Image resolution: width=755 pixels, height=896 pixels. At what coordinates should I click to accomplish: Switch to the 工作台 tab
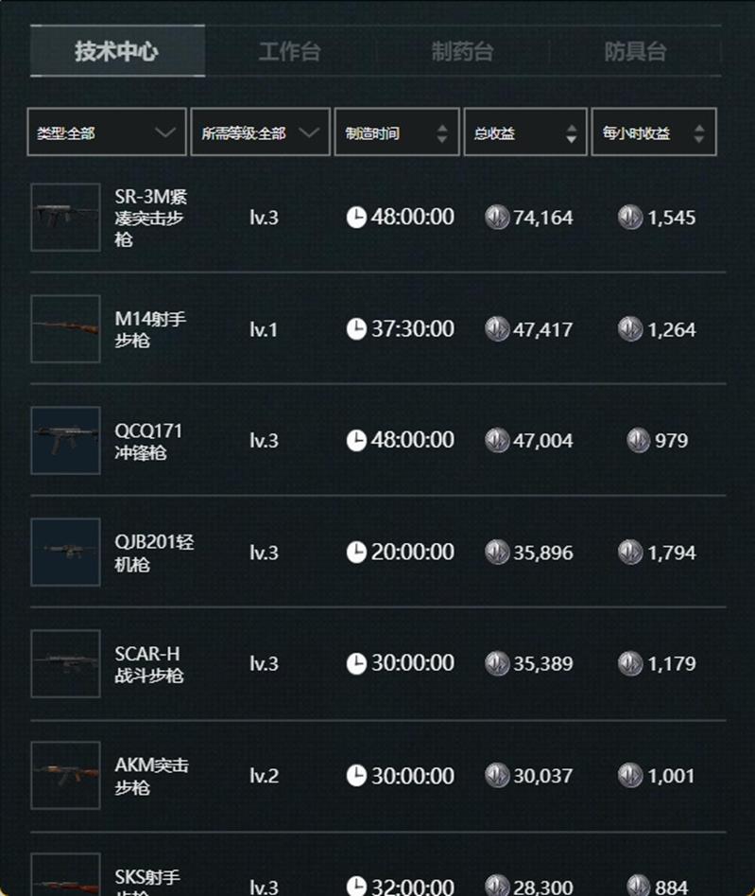pyautogui.click(x=289, y=51)
